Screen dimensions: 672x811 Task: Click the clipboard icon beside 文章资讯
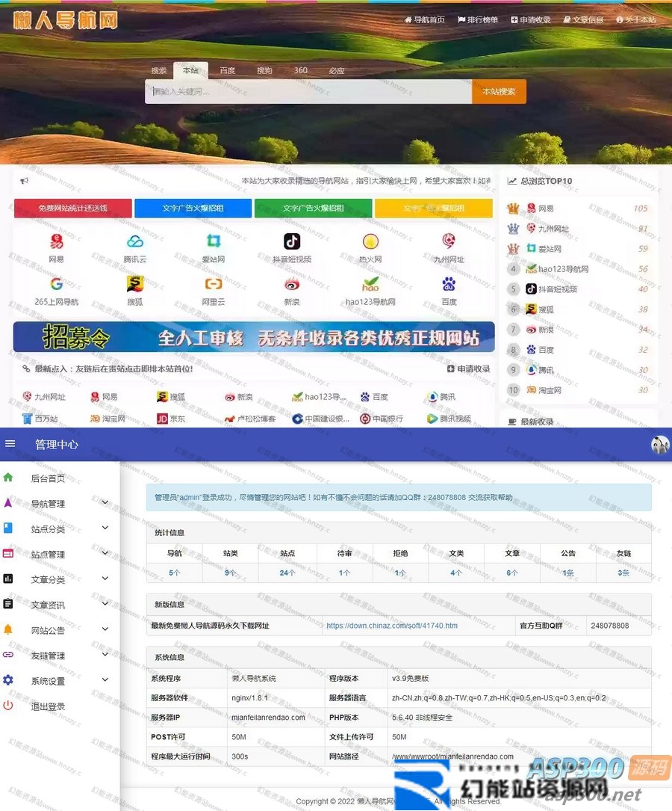[x=8, y=604]
